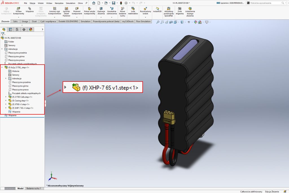
Task: Collapse the 6s2p 21700 step component
Action: tap(2, 67)
